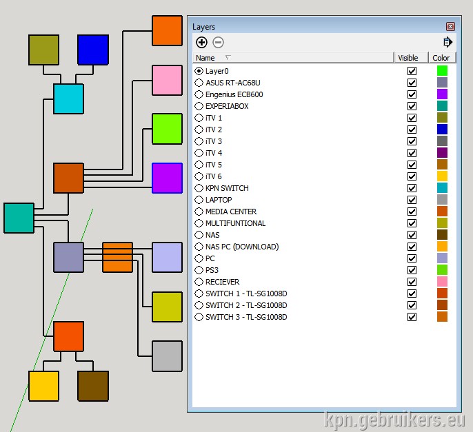
Task: Change the NAS layer color swatch
Action: [442, 234]
